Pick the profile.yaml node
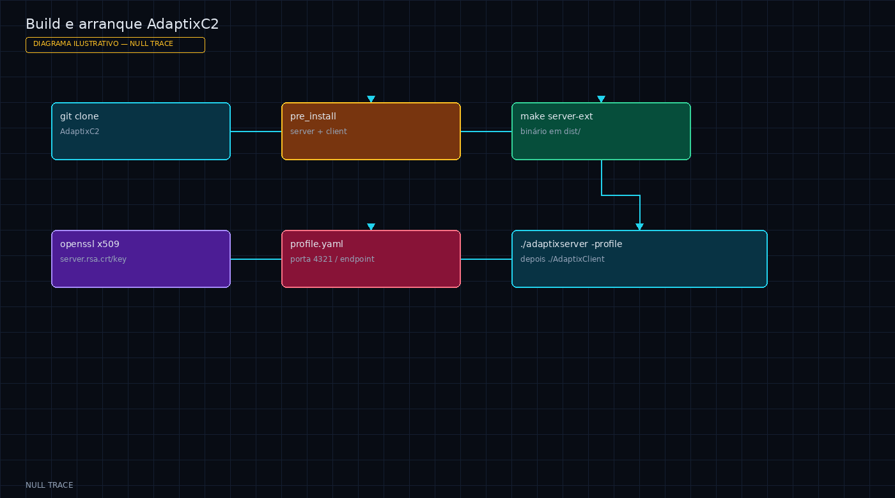 click(x=371, y=259)
